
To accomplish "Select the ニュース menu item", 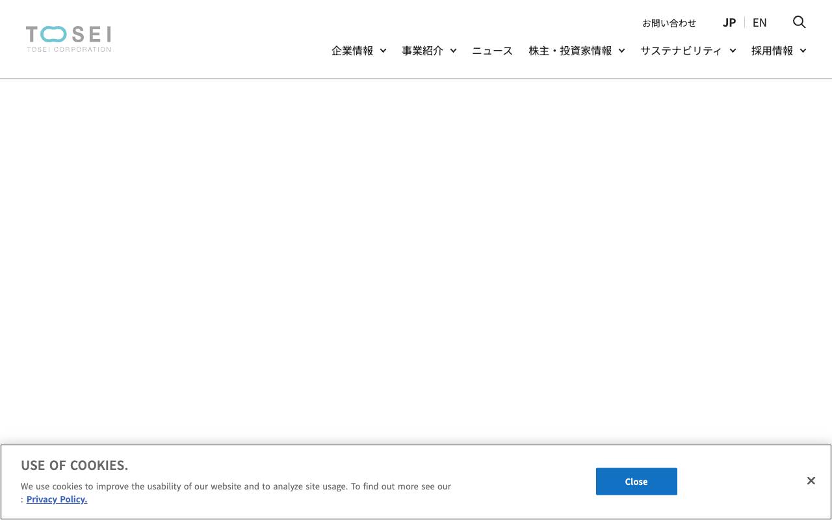I will coord(492,51).
